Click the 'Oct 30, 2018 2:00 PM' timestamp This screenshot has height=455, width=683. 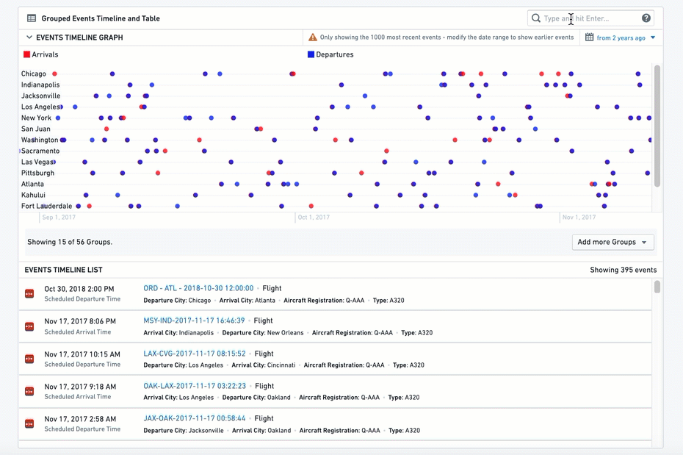[x=79, y=289]
